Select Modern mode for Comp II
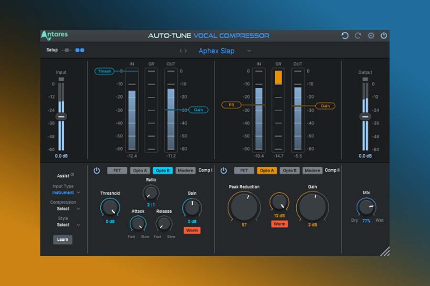 312,171
